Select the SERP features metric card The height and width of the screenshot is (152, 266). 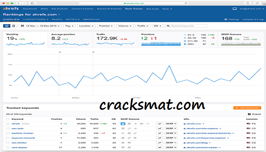point(241,40)
